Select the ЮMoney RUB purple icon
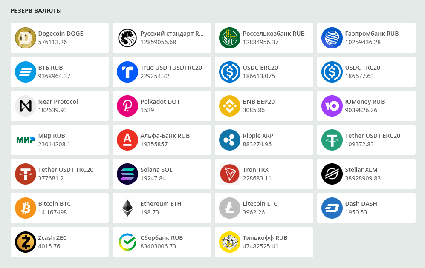Image resolution: width=425 pixels, height=268 pixels. pos(332,106)
